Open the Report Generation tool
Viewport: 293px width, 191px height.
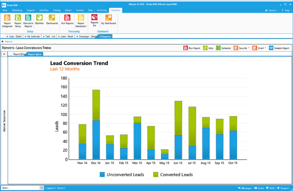pos(81,20)
